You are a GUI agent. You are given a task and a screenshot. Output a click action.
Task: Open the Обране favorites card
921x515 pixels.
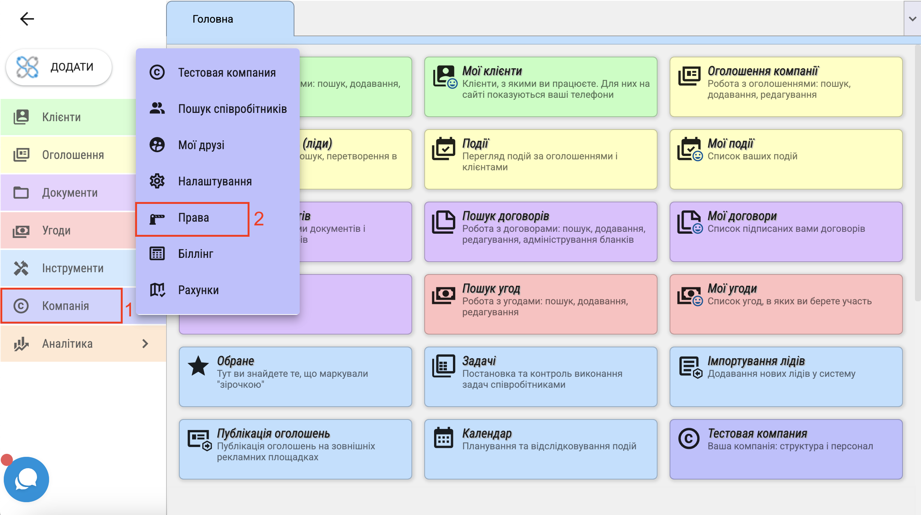(296, 377)
